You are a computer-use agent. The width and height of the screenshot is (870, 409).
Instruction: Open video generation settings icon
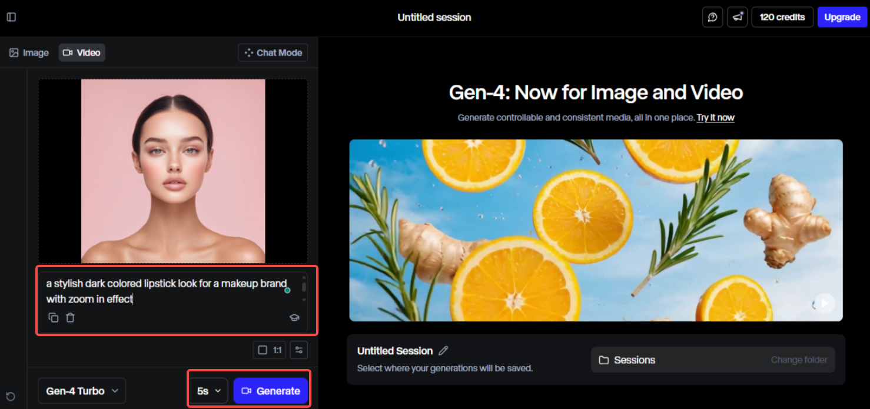[x=299, y=350]
